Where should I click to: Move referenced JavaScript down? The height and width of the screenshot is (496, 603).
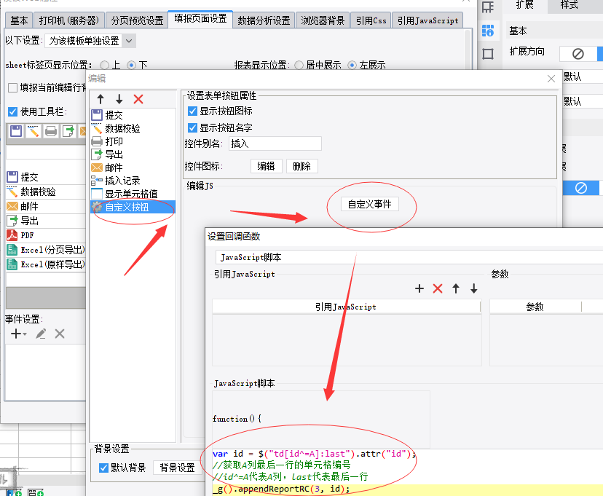tap(474, 288)
